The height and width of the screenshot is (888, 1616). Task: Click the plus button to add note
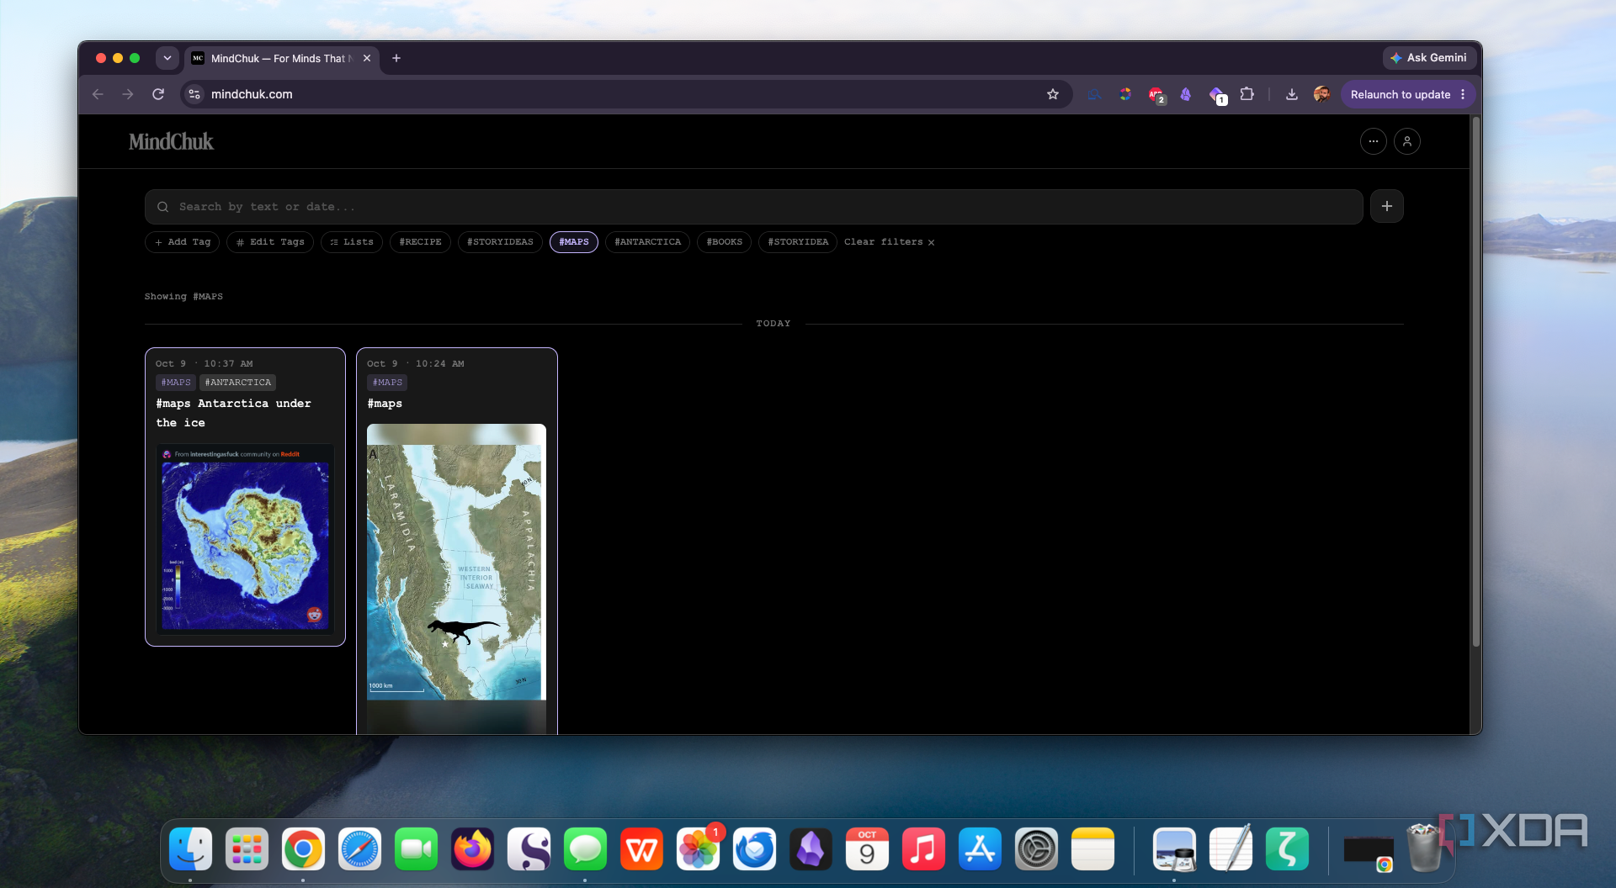point(1386,206)
